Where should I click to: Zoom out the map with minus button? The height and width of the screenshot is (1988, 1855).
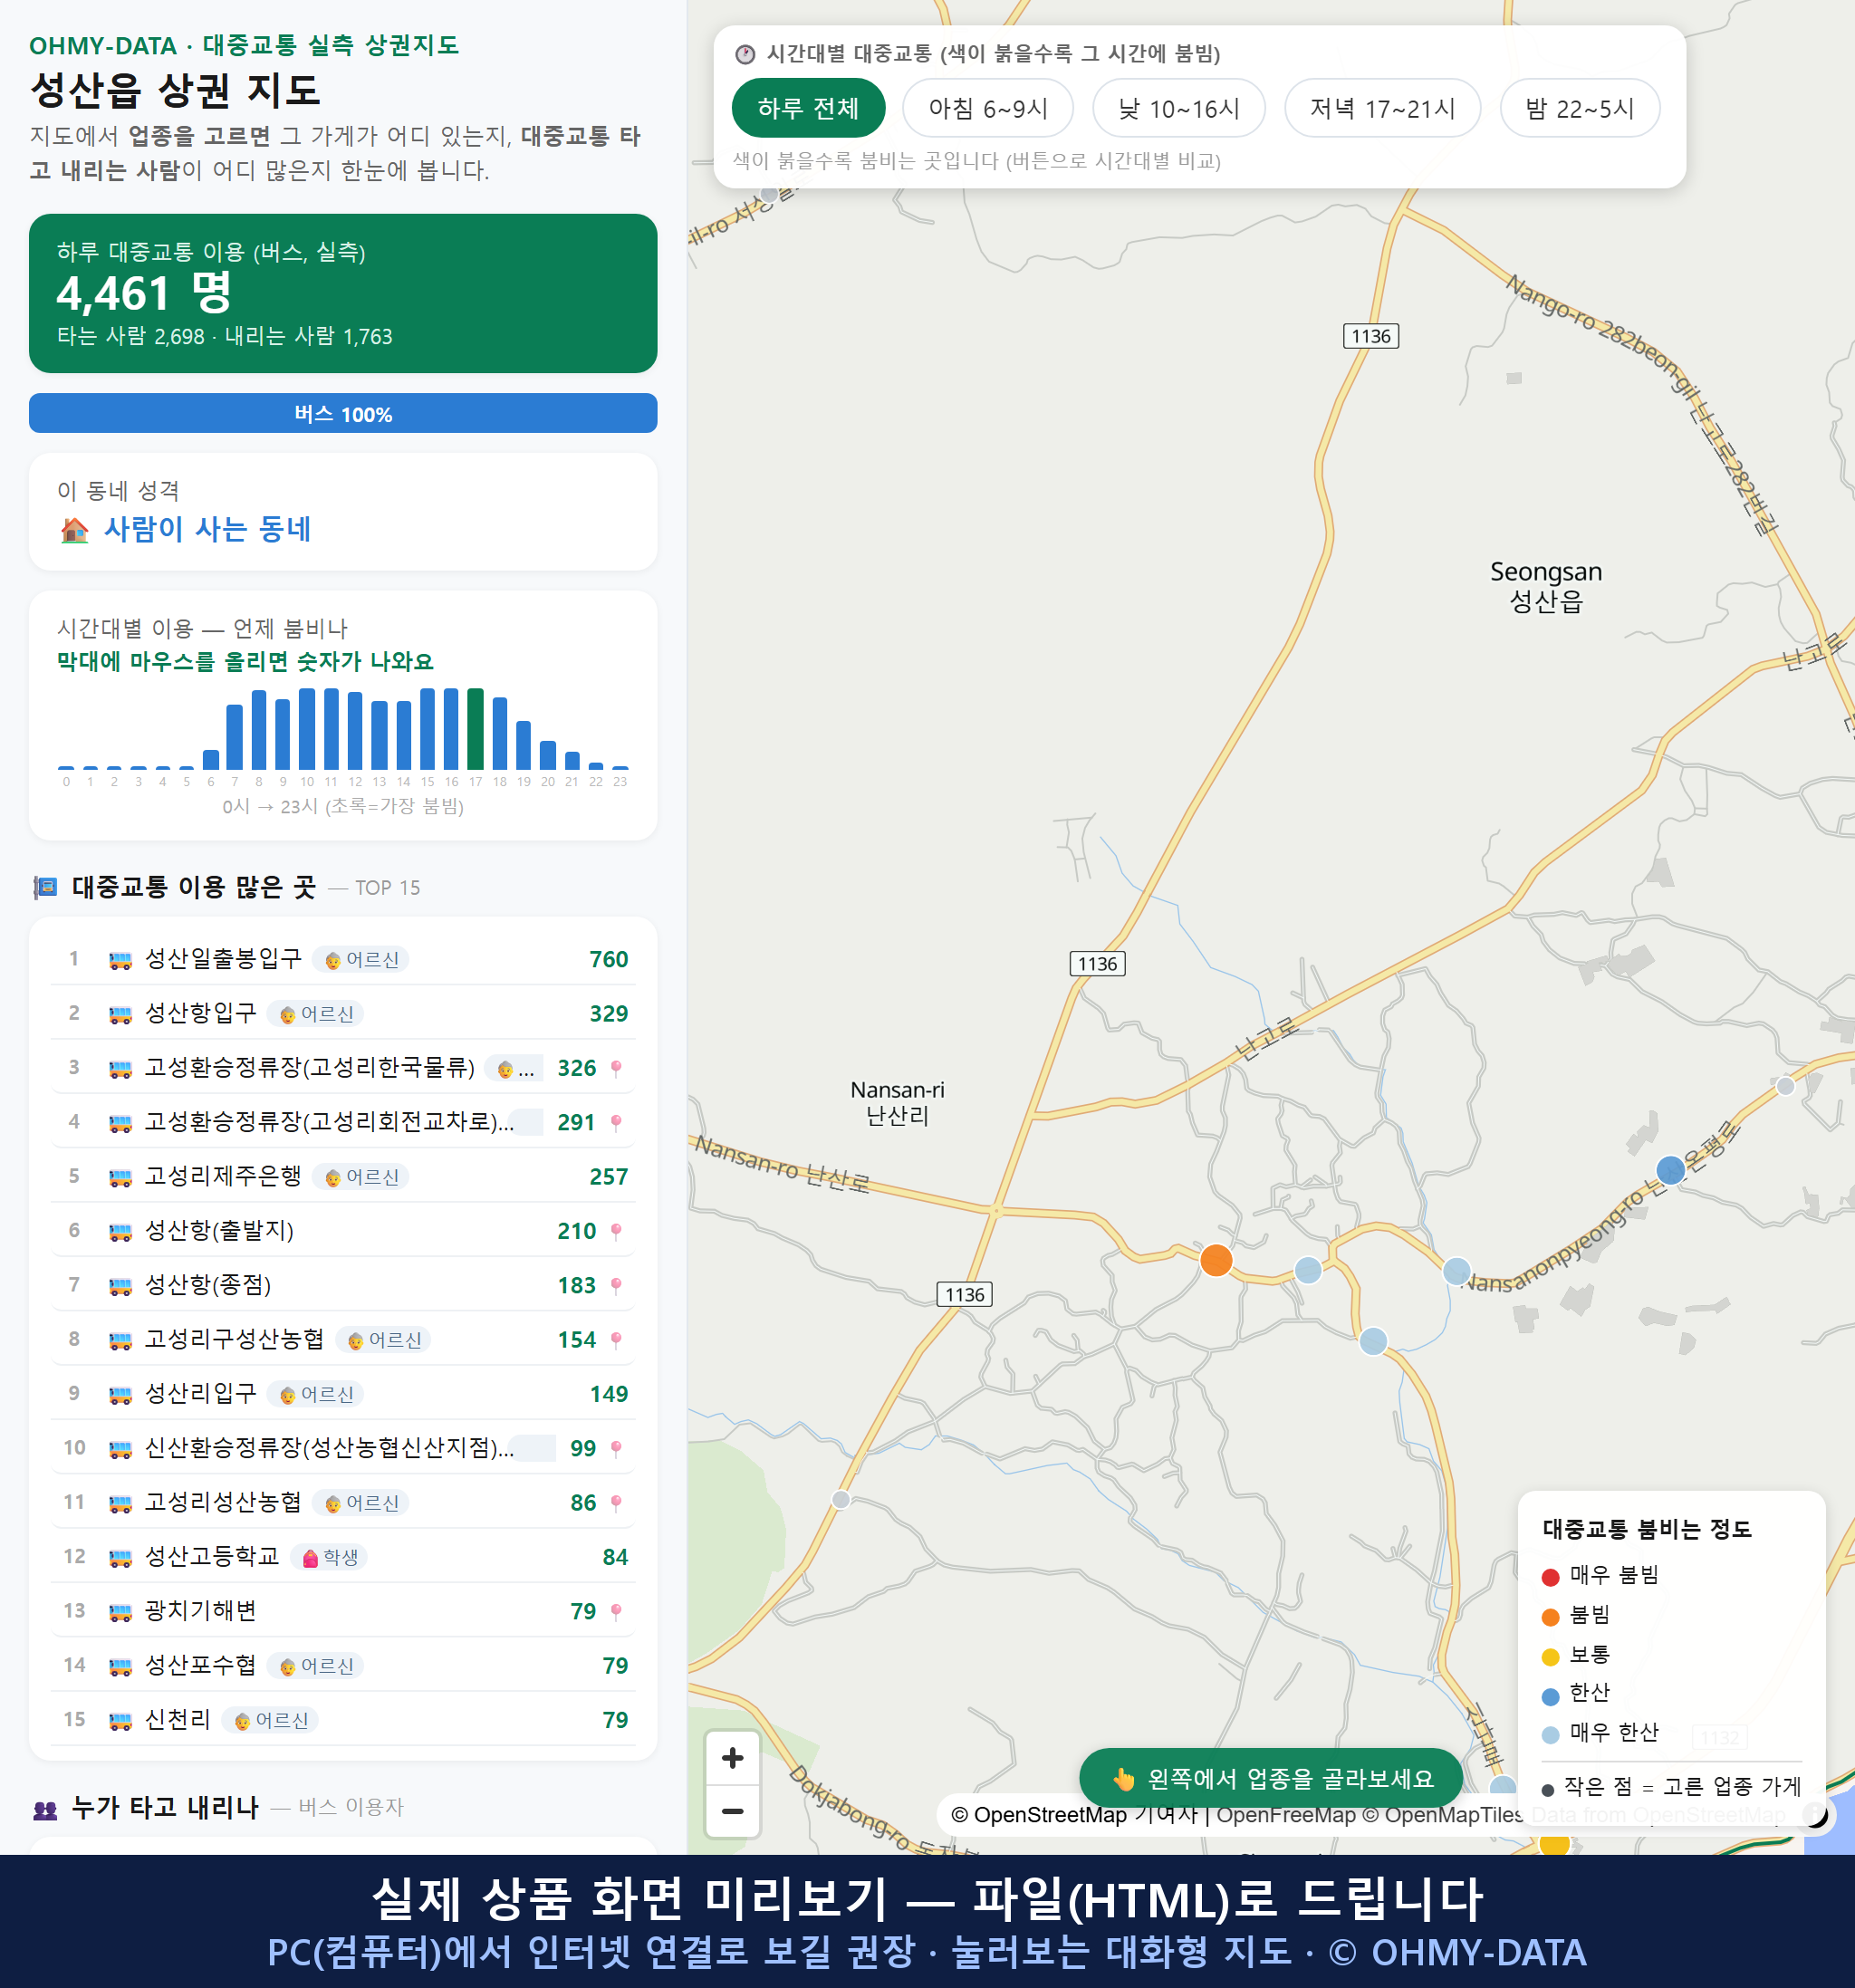pos(733,1811)
